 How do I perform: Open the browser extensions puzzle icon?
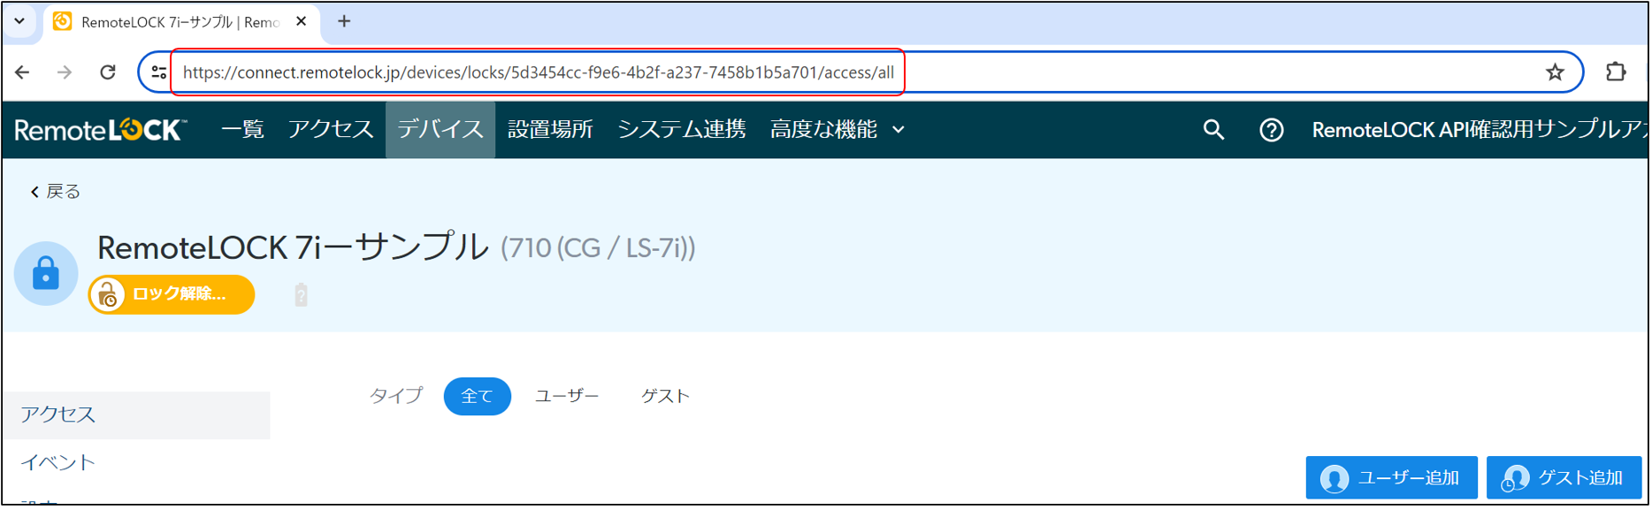click(x=1616, y=72)
